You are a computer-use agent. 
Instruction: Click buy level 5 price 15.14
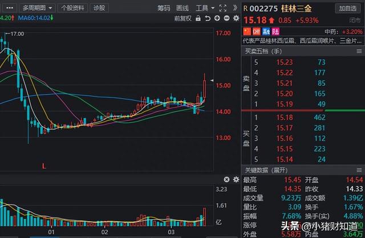click(285, 159)
